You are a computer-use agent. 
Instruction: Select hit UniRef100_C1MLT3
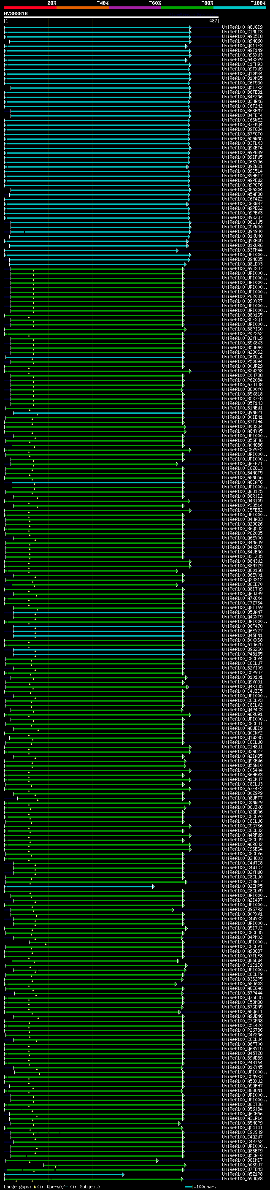coord(242,33)
